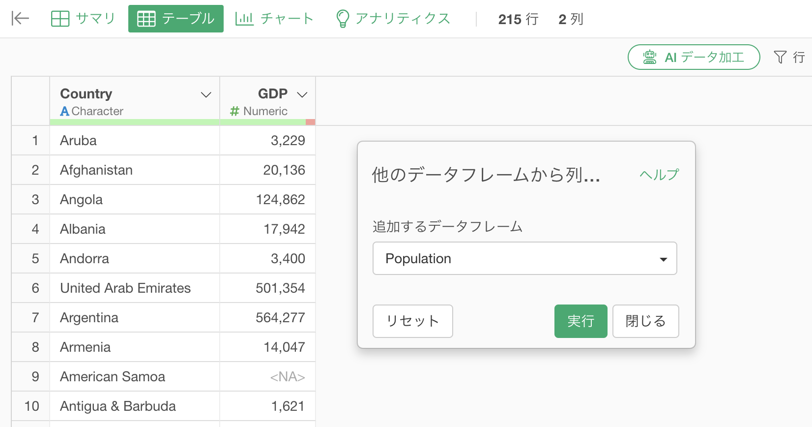This screenshot has width=812, height=427.
Task: Click the green 実行 run button
Action: click(580, 321)
